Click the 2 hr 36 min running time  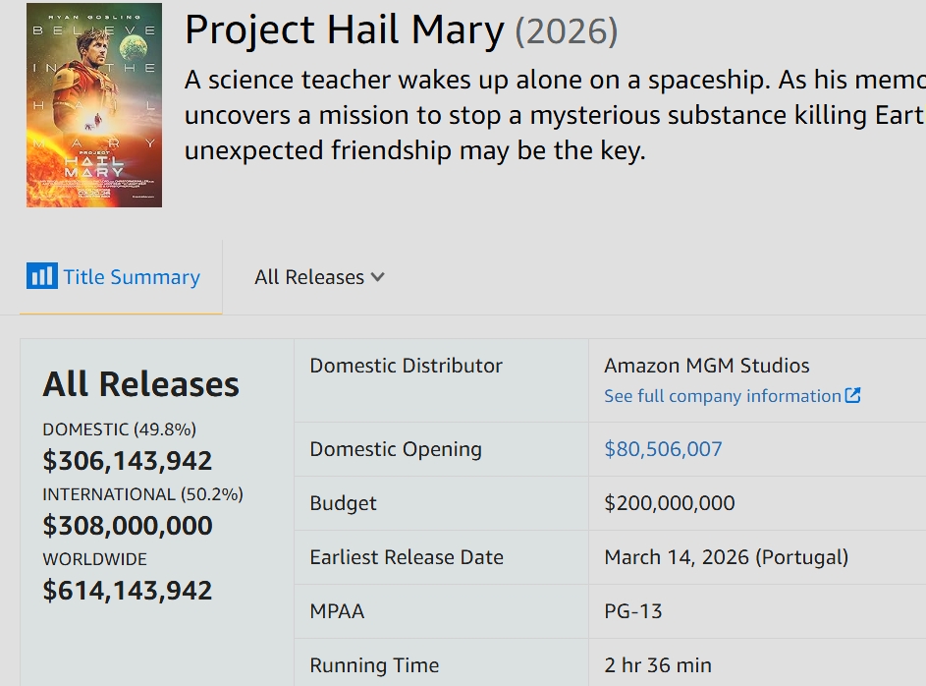point(658,665)
